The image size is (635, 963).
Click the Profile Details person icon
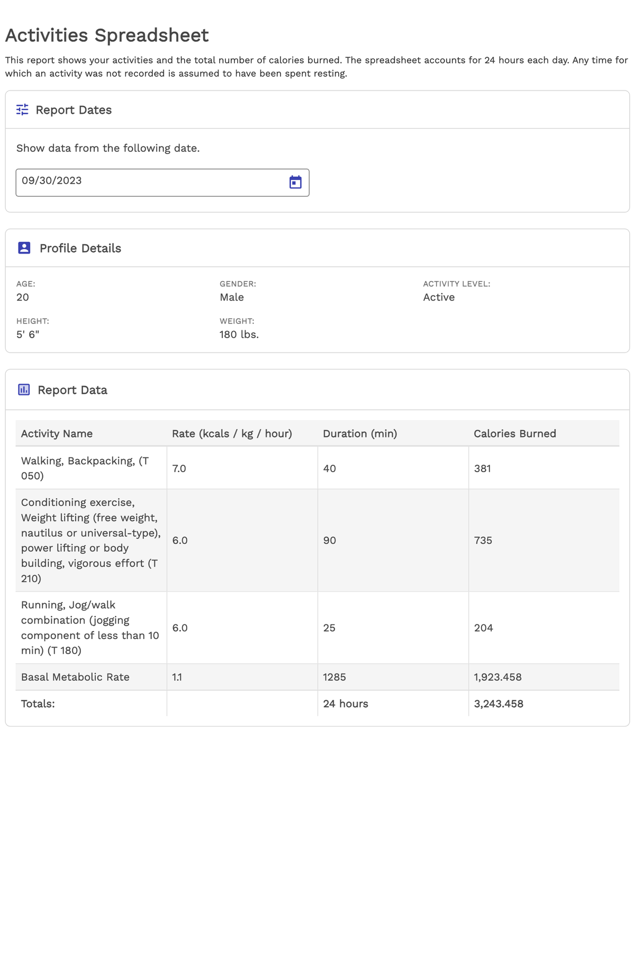[x=24, y=248]
